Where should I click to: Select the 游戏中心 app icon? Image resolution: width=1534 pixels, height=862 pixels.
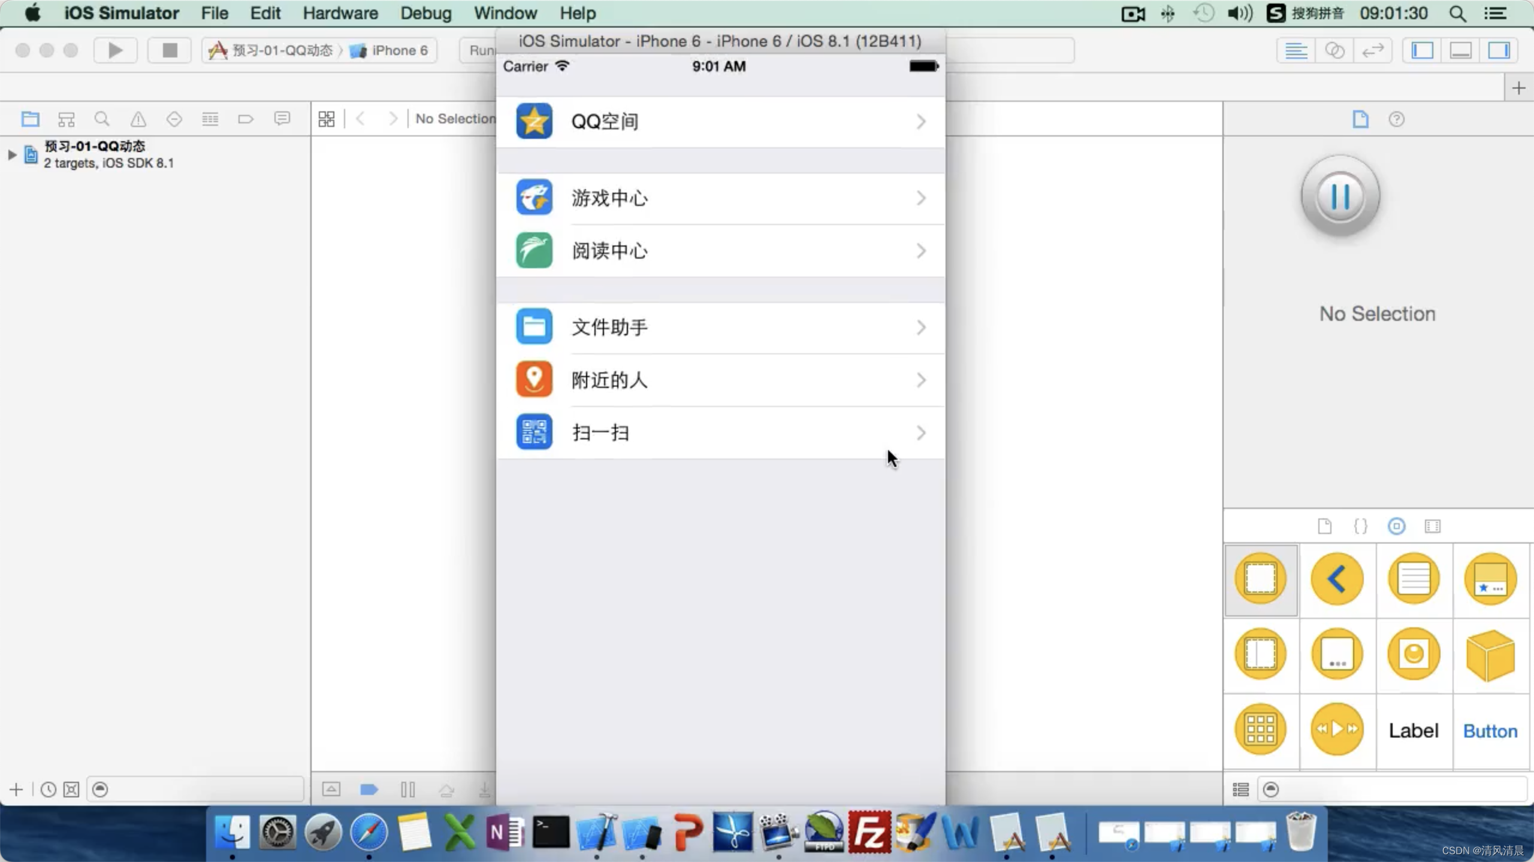tap(533, 197)
